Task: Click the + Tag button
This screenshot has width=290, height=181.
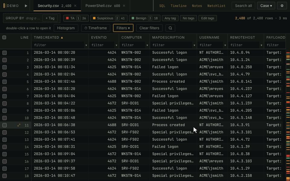Action: (x=50, y=18)
